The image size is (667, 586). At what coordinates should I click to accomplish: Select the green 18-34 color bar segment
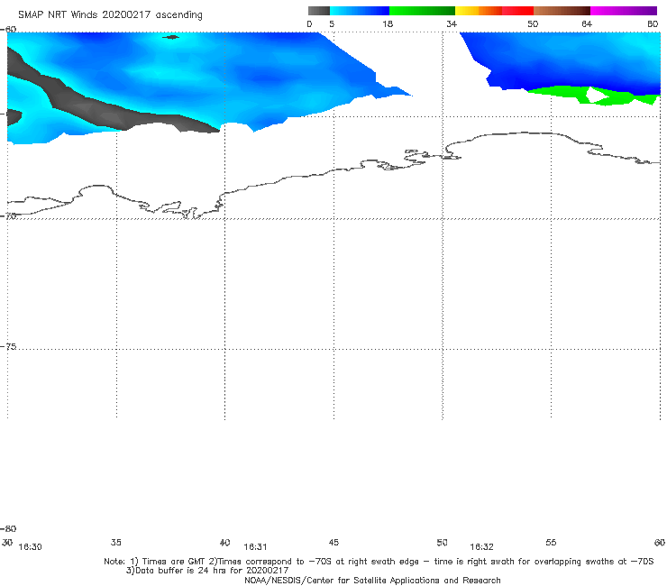[x=422, y=11]
